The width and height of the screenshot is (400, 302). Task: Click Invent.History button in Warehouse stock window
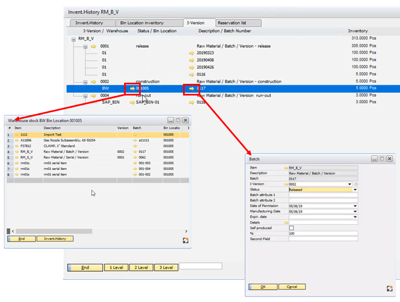pos(55,239)
